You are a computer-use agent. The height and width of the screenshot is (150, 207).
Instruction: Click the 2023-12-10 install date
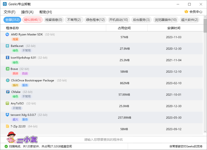point(174,72)
